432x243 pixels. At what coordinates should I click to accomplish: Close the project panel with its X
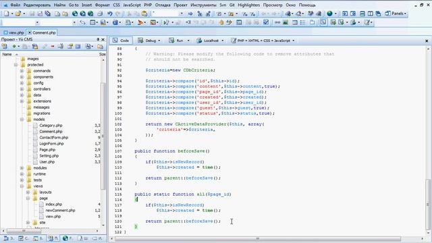103,39
